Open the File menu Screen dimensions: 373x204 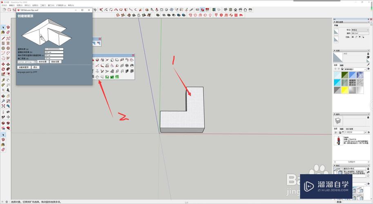point(4,5)
